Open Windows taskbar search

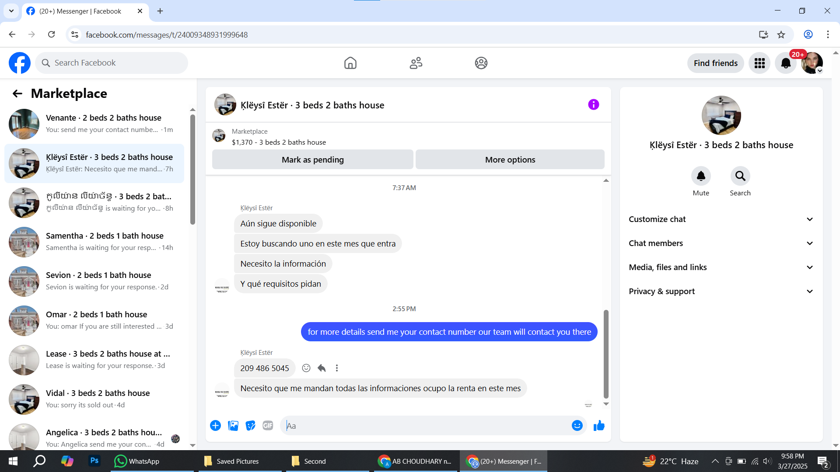[39, 461]
